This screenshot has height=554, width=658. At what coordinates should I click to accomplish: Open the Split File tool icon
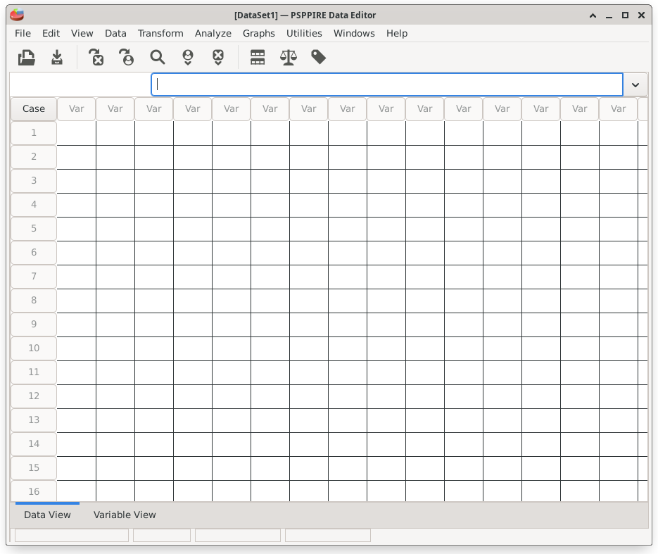click(258, 58)
